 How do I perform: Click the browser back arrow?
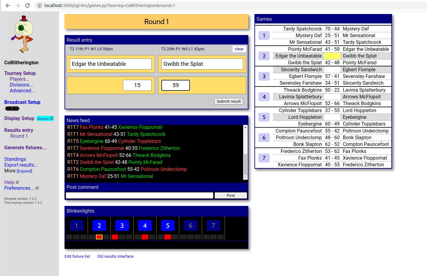tap(8, 5)
